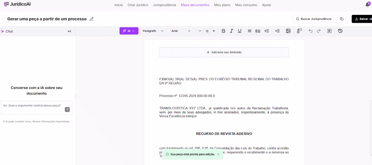Open the IA tools dropdown
The width and height of the screenshot is (372, 165).
pos(129,31)
